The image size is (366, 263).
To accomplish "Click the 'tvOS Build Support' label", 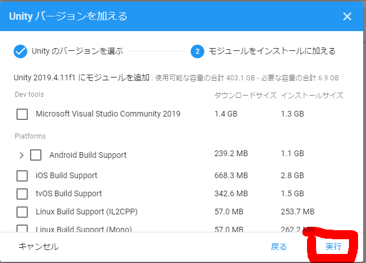I will click(x=69, y=193).
